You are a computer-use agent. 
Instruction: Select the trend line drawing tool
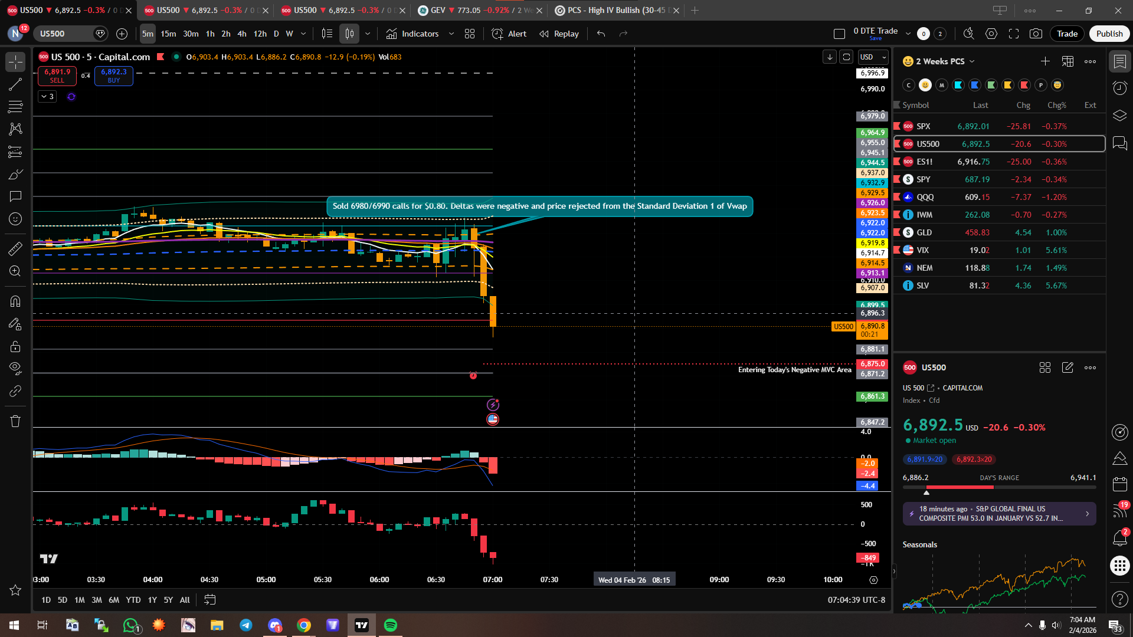coord(15,84)
